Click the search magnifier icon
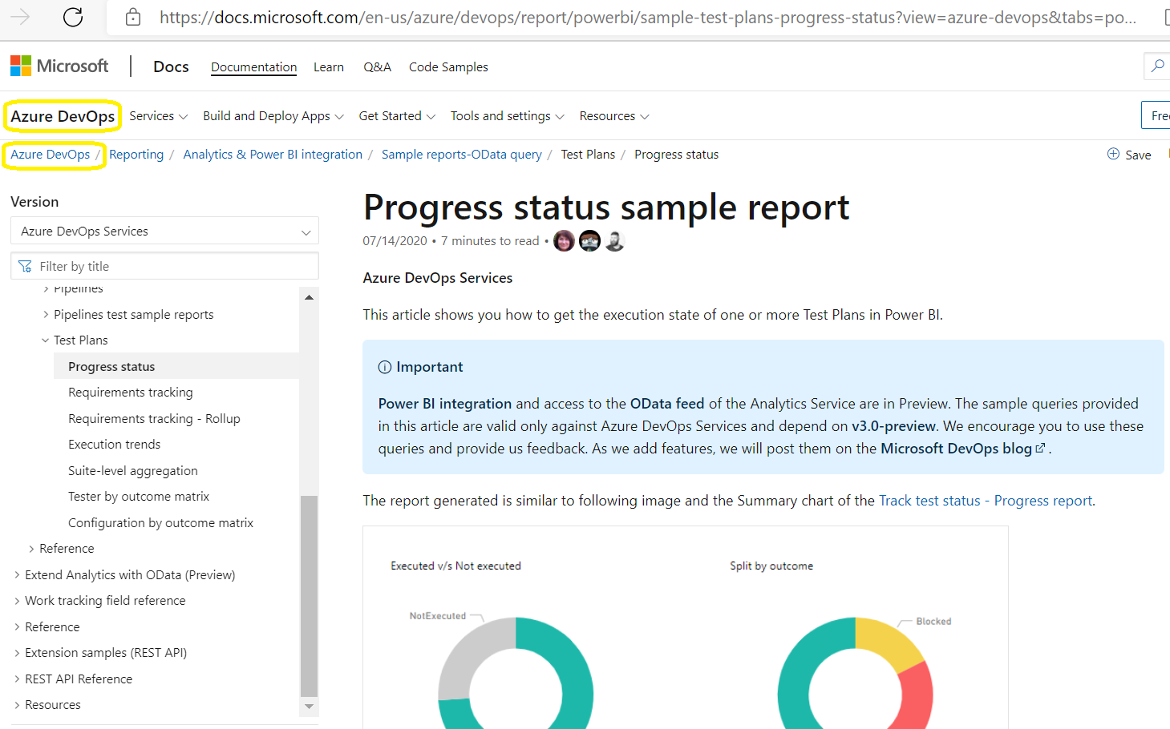1170x729 pixels. point(1157,66)
